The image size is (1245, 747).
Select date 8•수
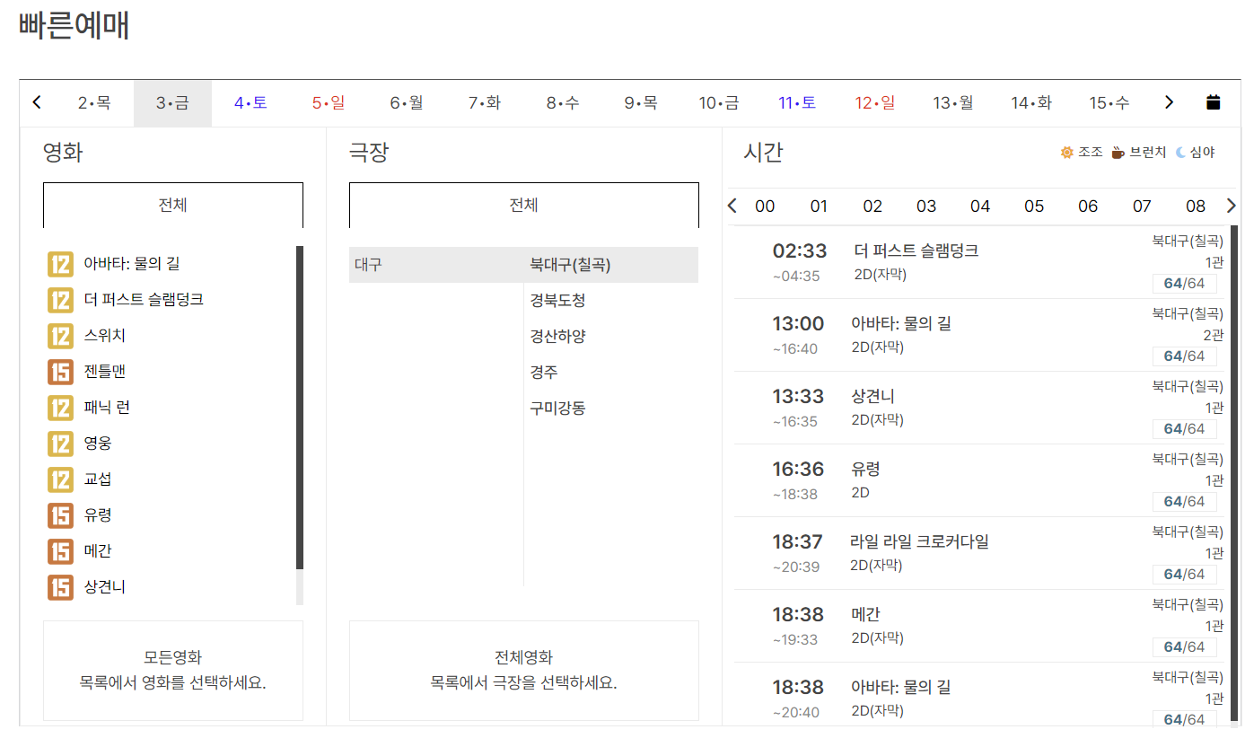click(x=563, y=102)
